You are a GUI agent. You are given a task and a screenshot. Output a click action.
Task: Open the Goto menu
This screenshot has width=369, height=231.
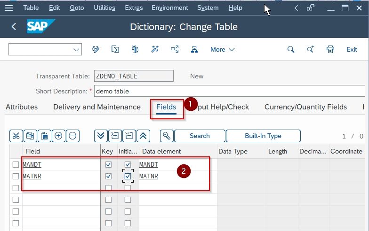[77, 8]
